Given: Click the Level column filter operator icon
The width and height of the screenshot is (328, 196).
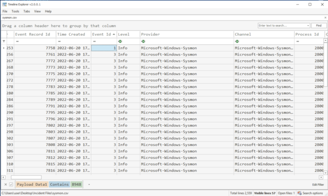Looking at the screenshot, I should tap(120, 42).
